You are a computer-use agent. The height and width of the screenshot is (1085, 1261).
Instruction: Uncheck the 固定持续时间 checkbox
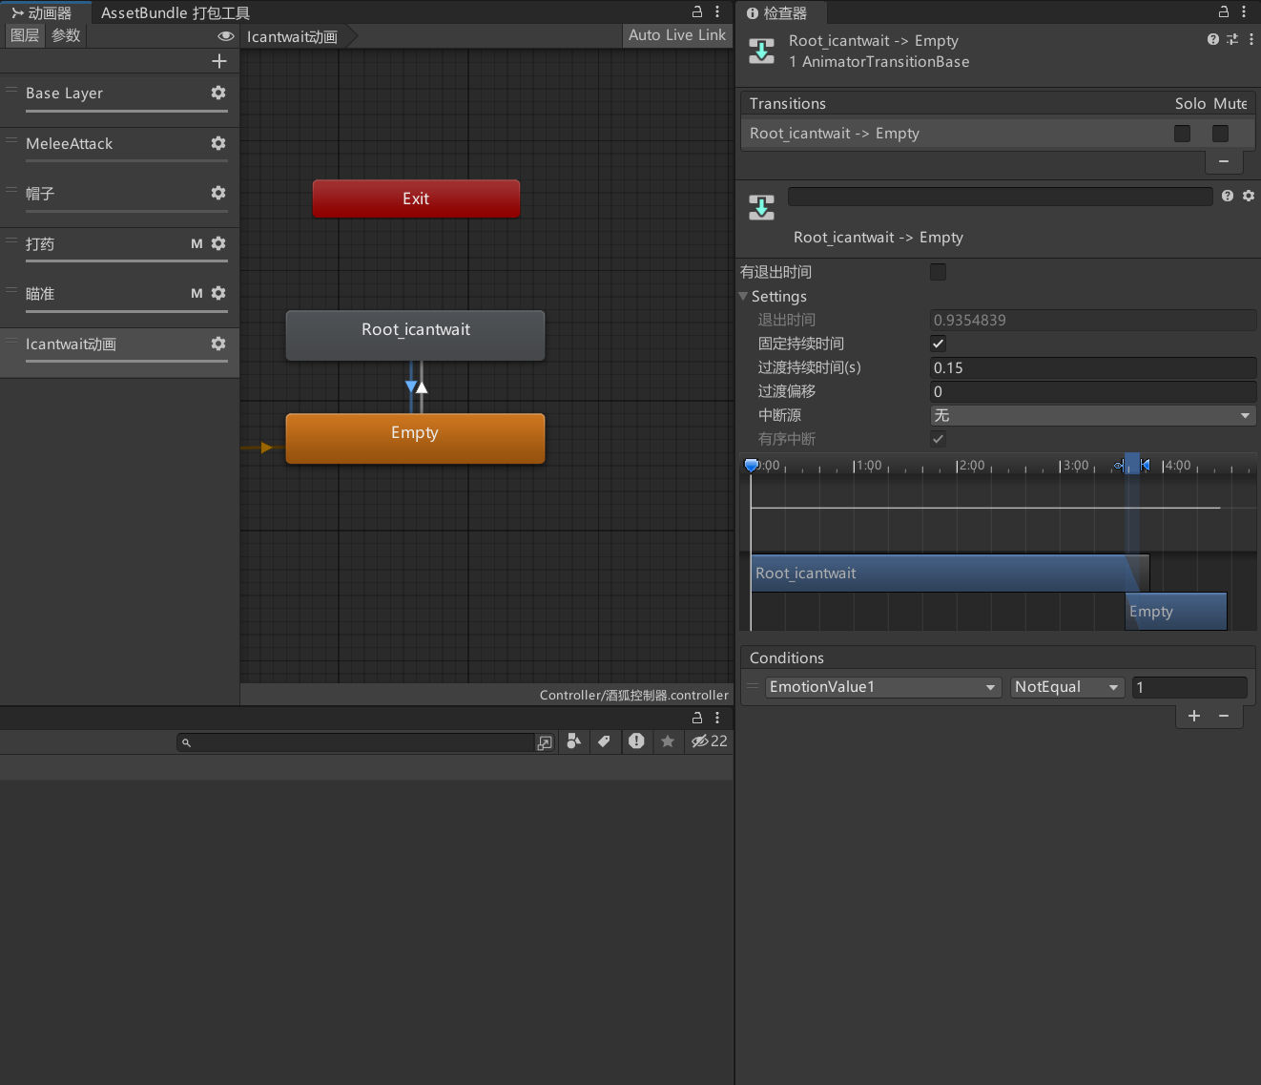(938, 344)
